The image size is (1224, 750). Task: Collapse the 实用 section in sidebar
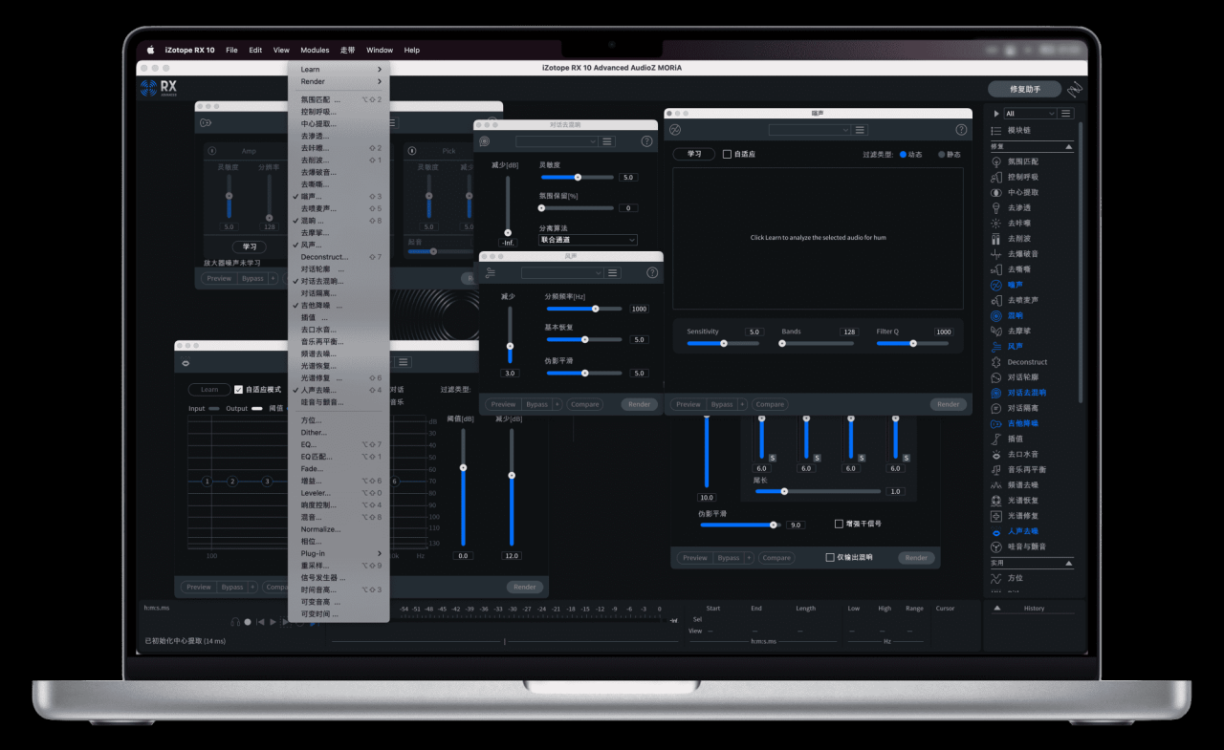pyautogui.click(x=1069, y=563)
